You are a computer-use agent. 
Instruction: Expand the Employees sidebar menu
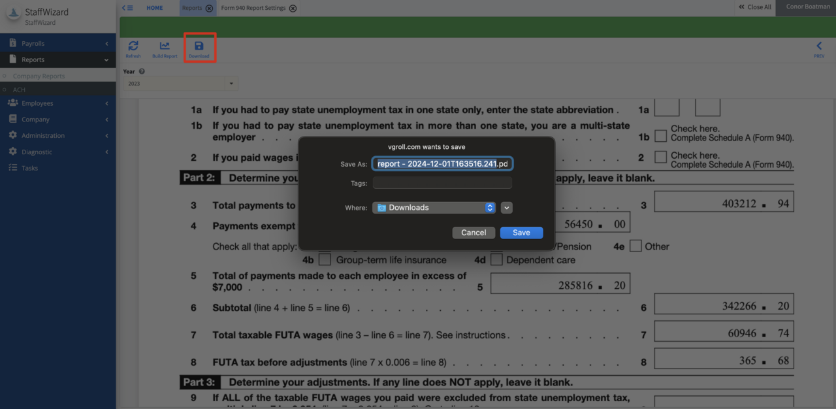point(58,103)
